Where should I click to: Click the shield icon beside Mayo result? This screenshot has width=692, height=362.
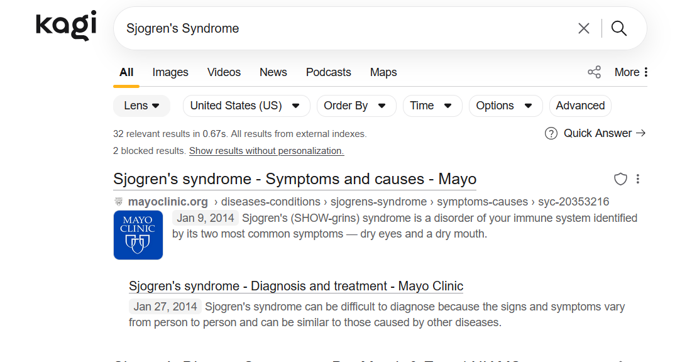(620, 179)
